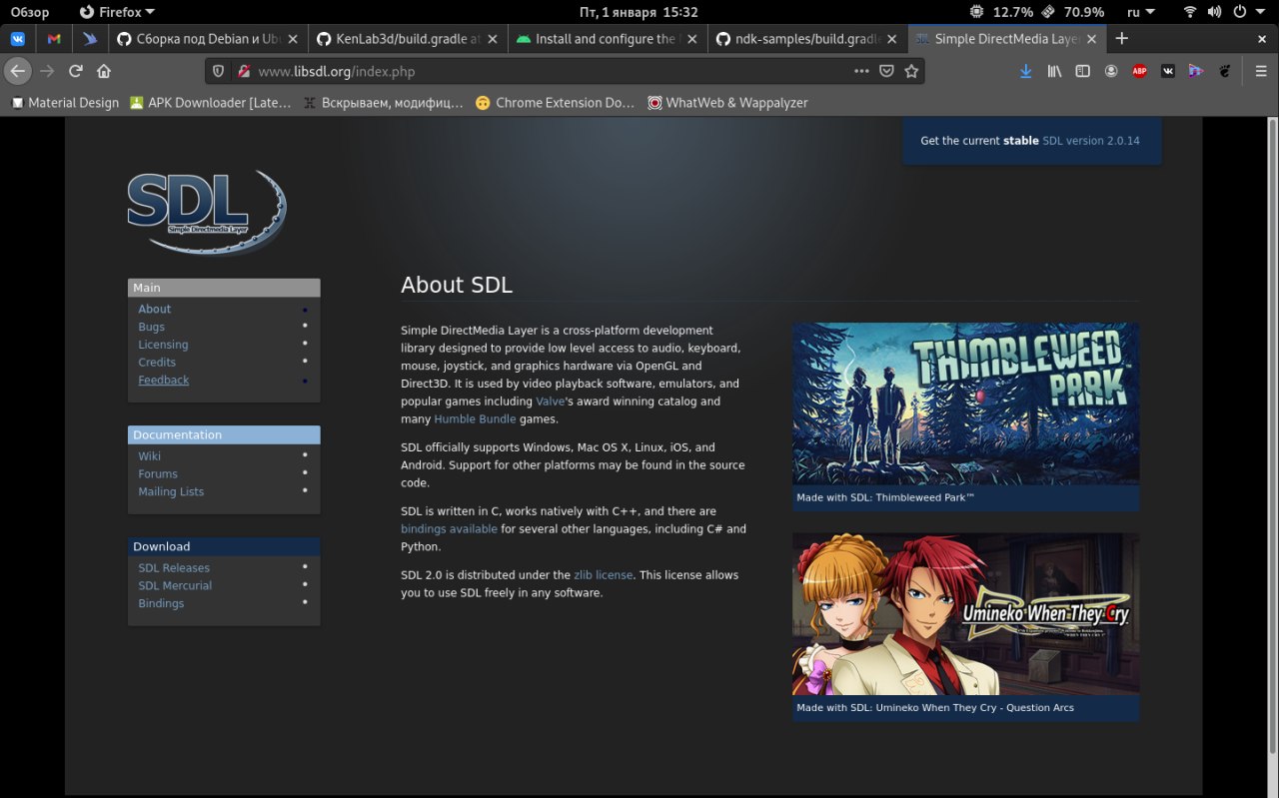Go back with the back arrow
Image resolution: width=1279 pixels, height=798 pixels.
[17, 71]
